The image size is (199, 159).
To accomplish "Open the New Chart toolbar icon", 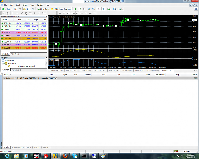I will 3,9.
